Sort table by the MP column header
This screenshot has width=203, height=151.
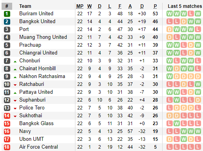pyautogui.click(x=80, y=6)
